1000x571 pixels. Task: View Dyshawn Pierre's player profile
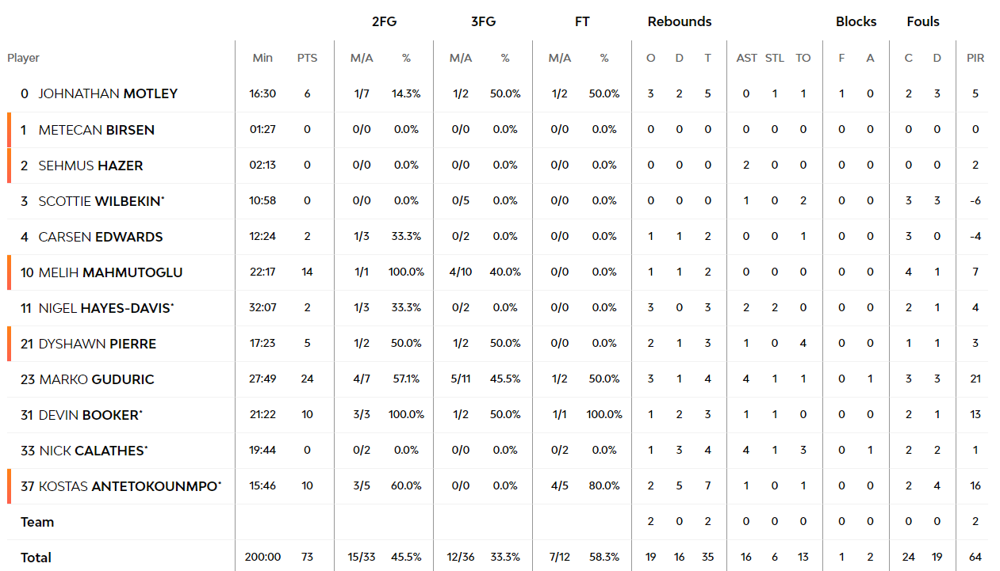(x=98, y=344)
